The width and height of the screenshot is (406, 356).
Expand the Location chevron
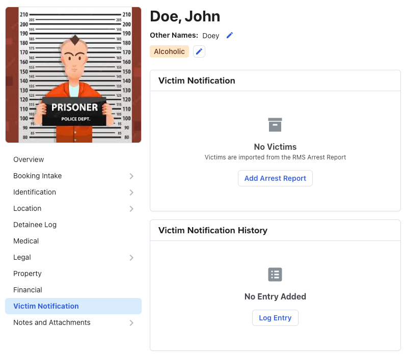point(131,209)
